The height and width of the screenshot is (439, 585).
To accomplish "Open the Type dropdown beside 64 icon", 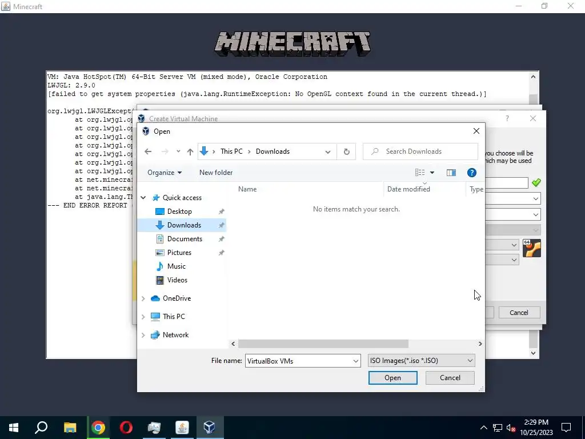I will (x=514, y=245).
